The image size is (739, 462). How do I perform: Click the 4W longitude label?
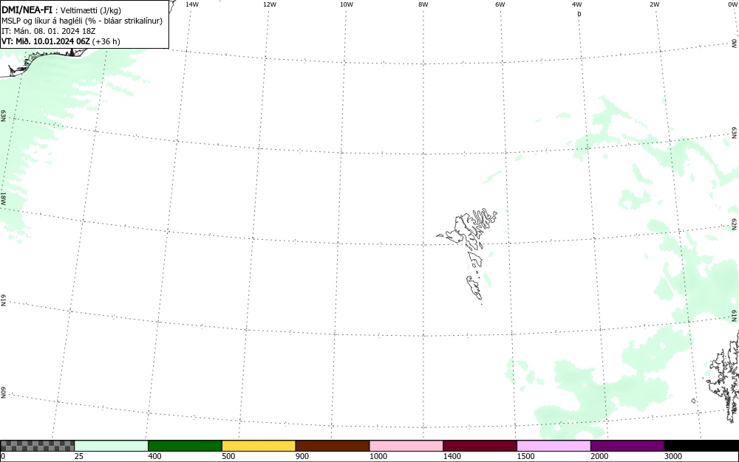click(577, 4)
